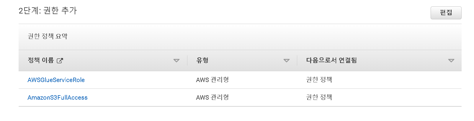Click the 정책 이름 column header
The width and height of the screenshot is (474, 121).
point(41,60)
